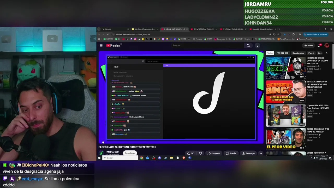The image size is (334, 188).
Task: Click the Descargar download button
Action: (248, 153)
